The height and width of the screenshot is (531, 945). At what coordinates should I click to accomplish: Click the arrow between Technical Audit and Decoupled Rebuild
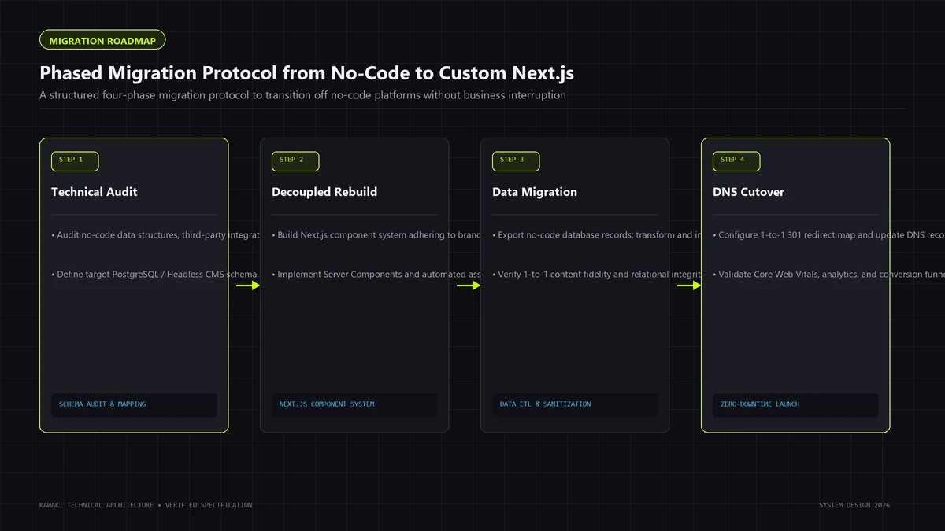tap(248, 286)
